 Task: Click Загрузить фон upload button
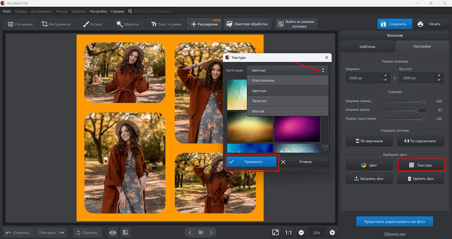(x=369, y=179)
